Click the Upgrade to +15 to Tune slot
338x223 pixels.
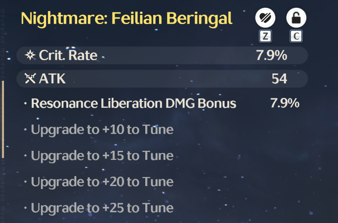point(102,156)
